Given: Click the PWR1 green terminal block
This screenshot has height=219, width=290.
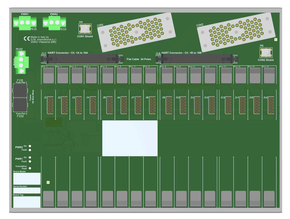Looking at the screenshot, I should coord(25,23).
